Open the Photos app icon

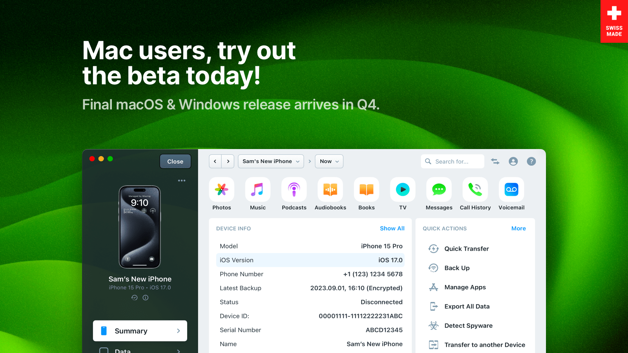tap(221, 190)
